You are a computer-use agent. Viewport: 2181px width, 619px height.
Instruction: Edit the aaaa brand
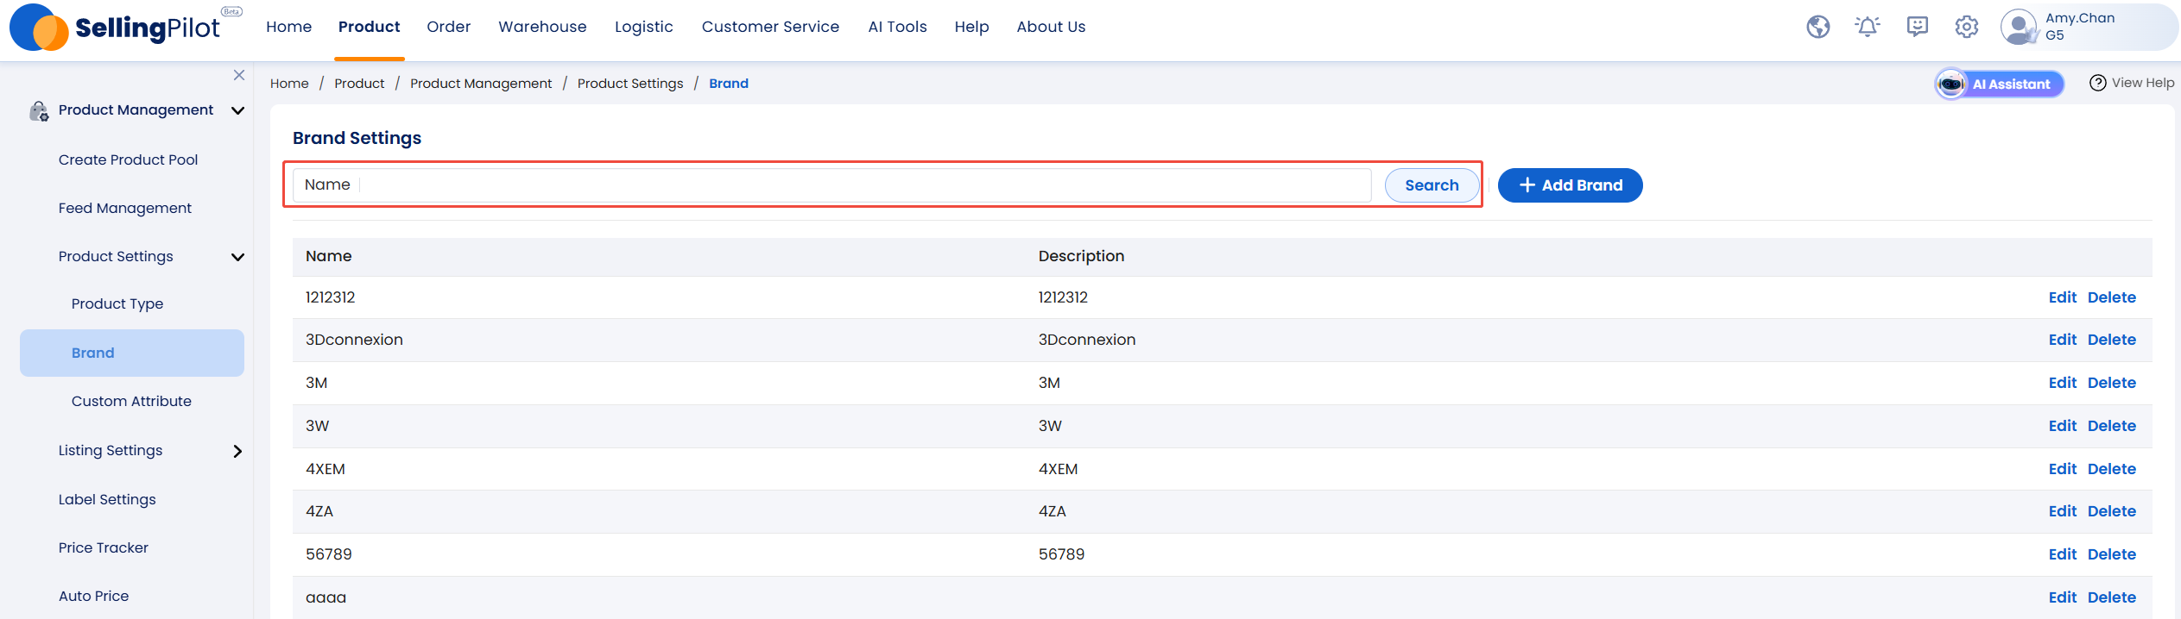pos(2063,597)
